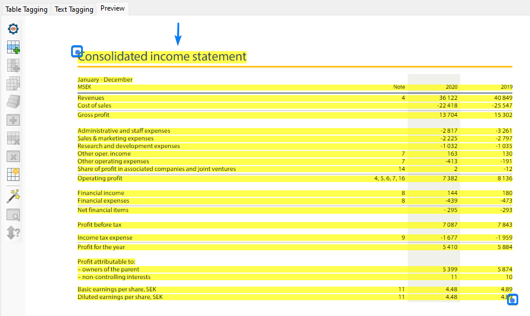
Task: Click the grayed stacked steps icon
Action: point(13,102)
